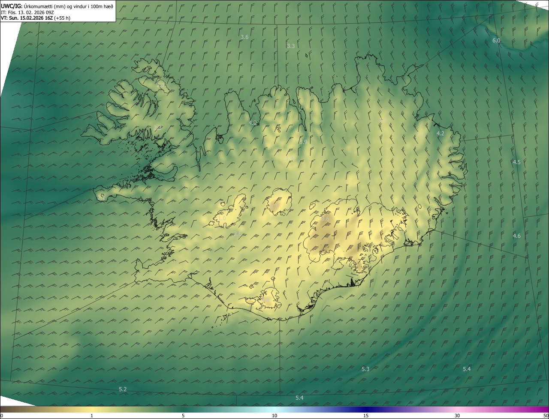Click the 4.6 value label

(517, 236)
